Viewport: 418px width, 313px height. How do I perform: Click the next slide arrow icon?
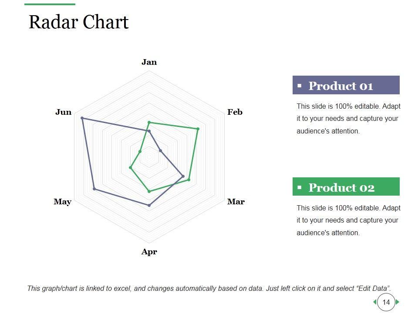pos(398,302)
